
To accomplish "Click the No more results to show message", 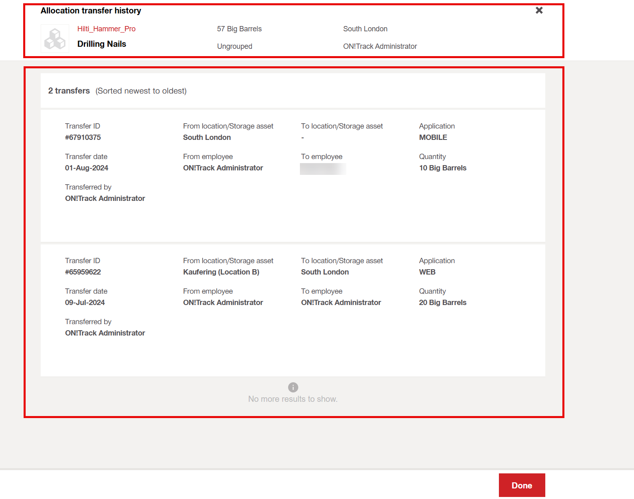I will (293, 399).
